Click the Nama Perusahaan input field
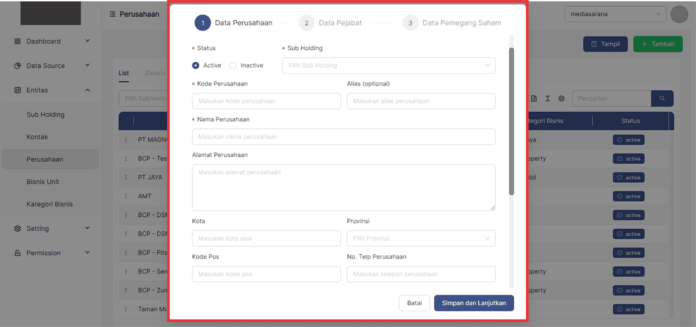 343,137
